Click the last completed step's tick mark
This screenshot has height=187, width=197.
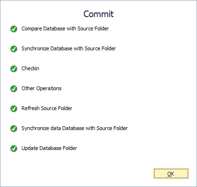(x=14, y=149)
